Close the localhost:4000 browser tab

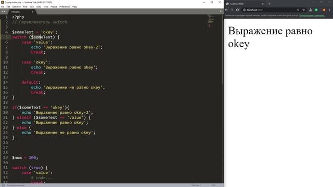pyautogui.click(x=262, y=4)
